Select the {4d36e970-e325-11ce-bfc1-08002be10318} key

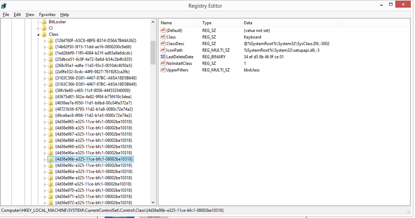tap(94, 190)
